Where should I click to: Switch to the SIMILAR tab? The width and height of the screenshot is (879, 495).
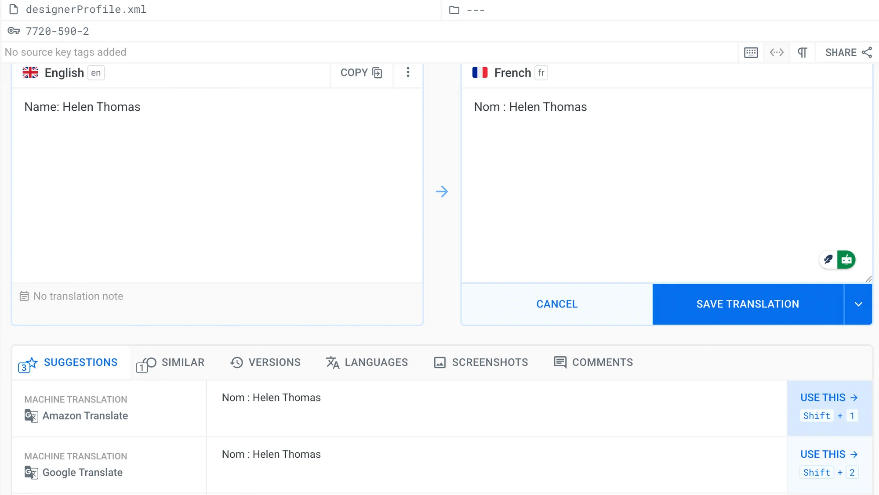click(171, 363)
